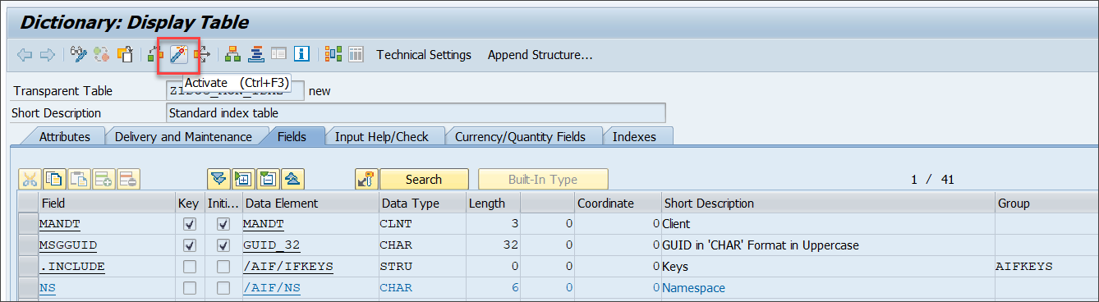Toggle Key checkbox for NS row
1099x302 pixels.
point(190,288)
